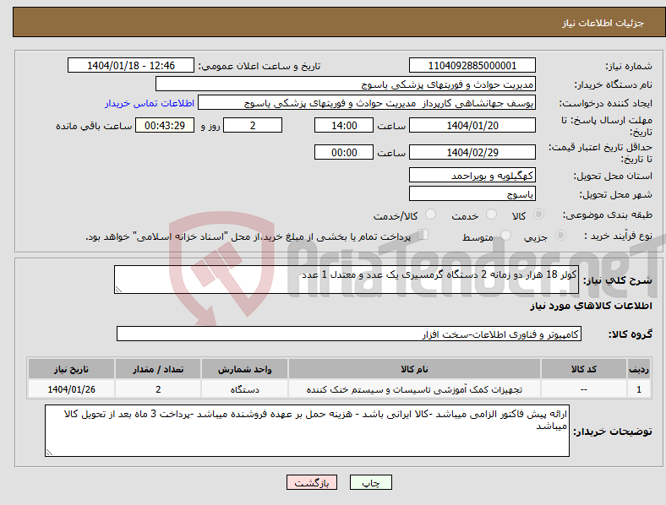666x505 pixels.
Task: Select the متوسط purchase type radio
Action: click(505, 235)
